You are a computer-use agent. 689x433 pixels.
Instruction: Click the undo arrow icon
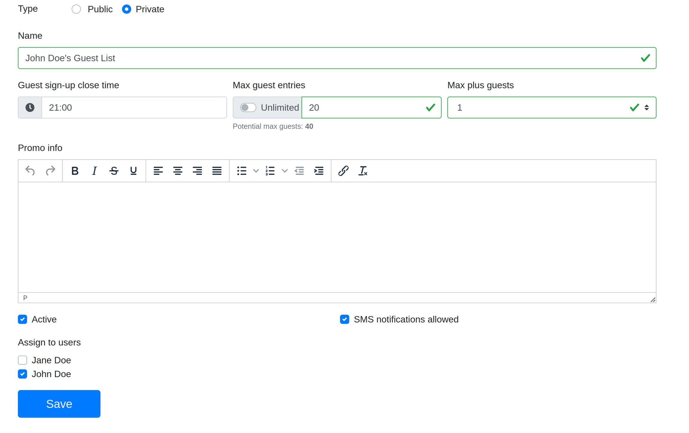pyautogui.click(x=30, y=171)
